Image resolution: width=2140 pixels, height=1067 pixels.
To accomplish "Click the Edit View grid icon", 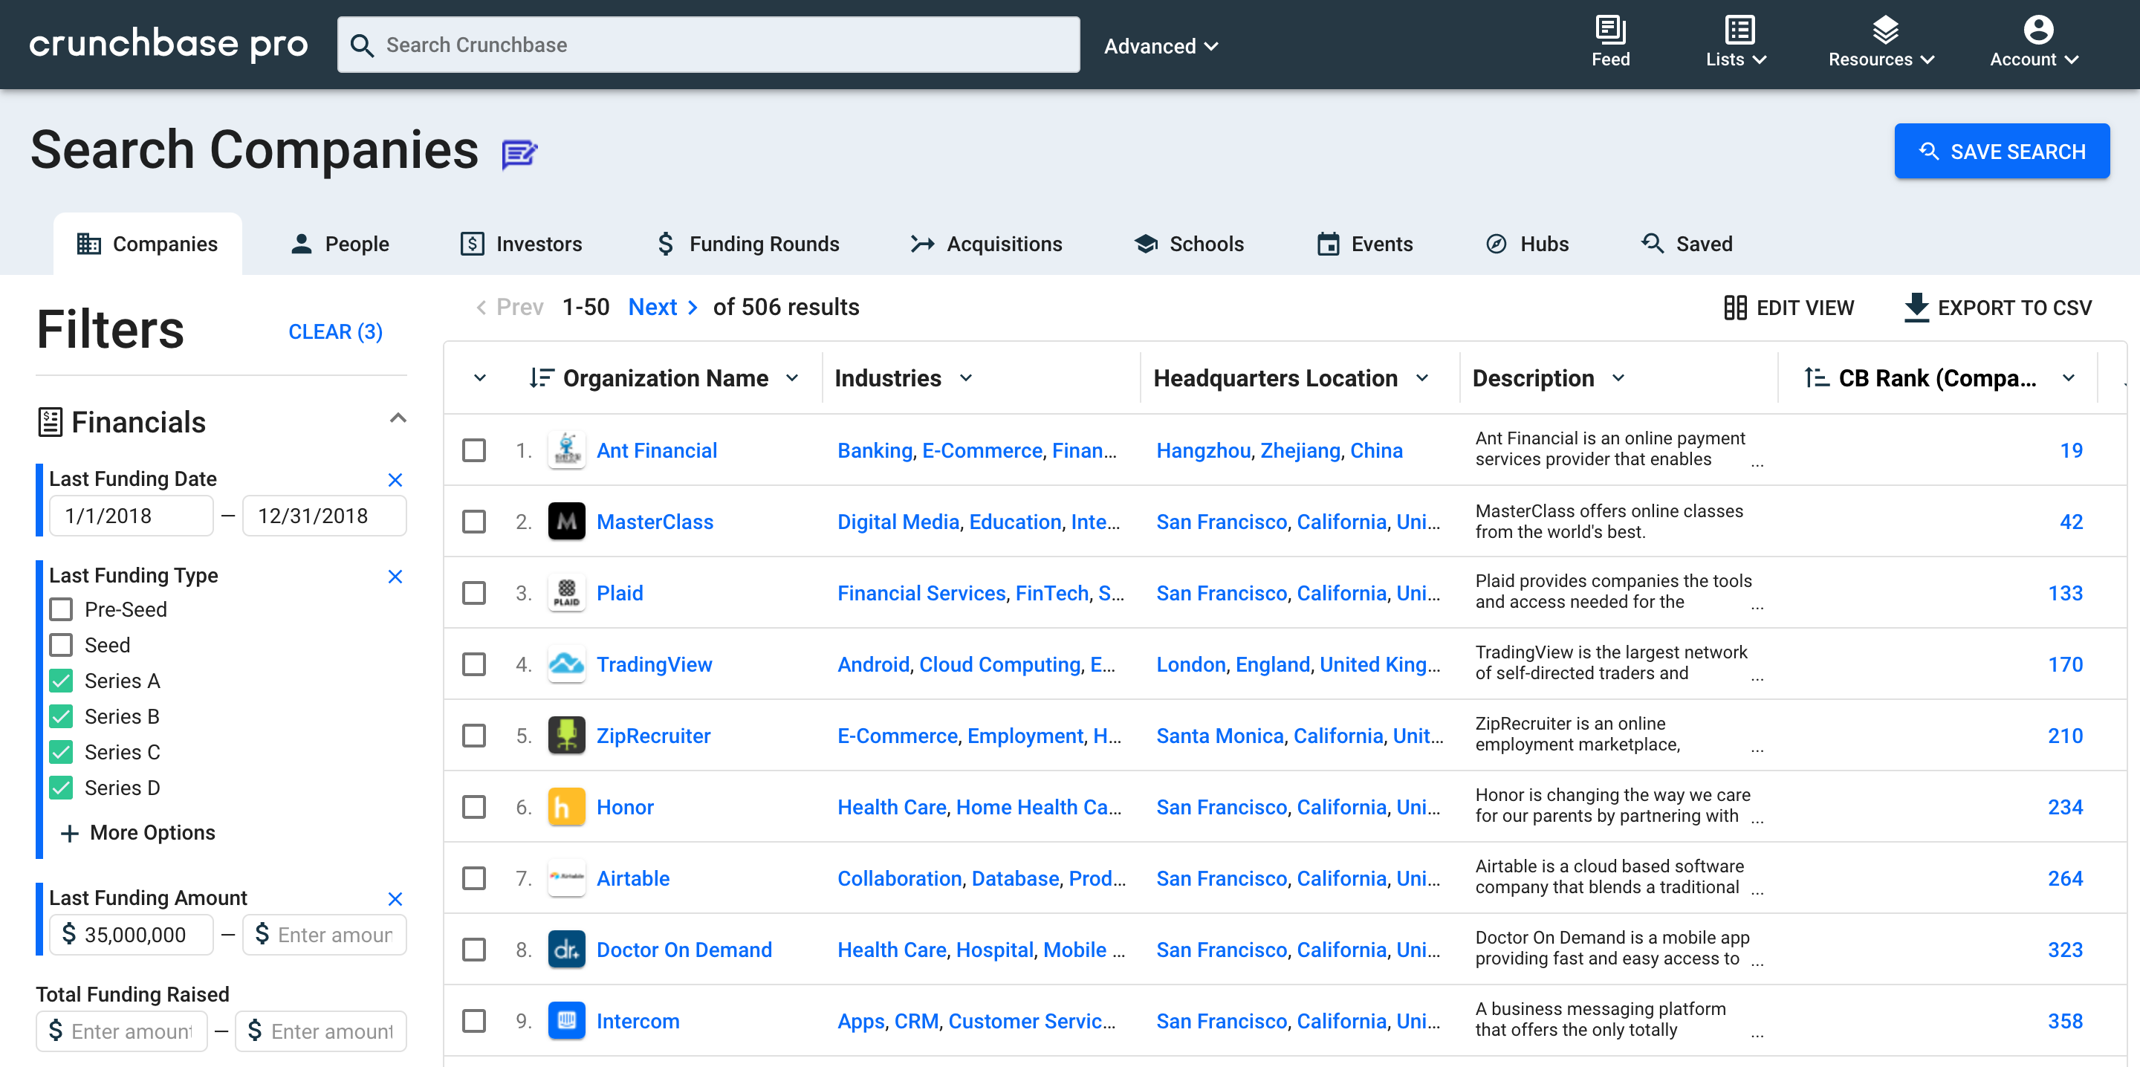I will click(1736, 307).
